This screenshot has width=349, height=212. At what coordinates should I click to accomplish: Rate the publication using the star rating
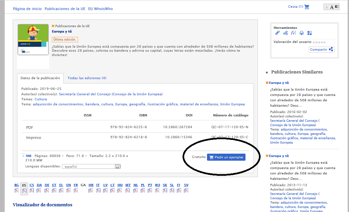pos(319,42)
